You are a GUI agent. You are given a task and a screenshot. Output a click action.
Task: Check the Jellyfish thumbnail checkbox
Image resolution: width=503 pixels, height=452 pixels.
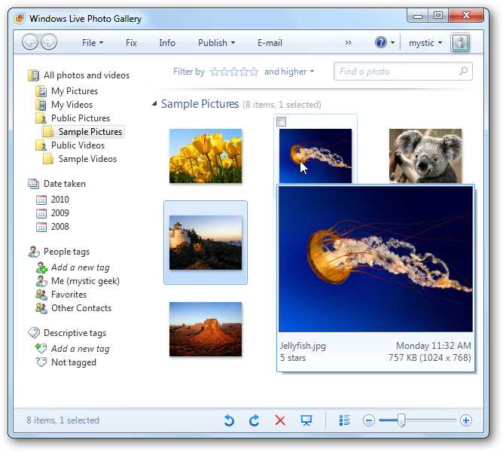(282, 121)
